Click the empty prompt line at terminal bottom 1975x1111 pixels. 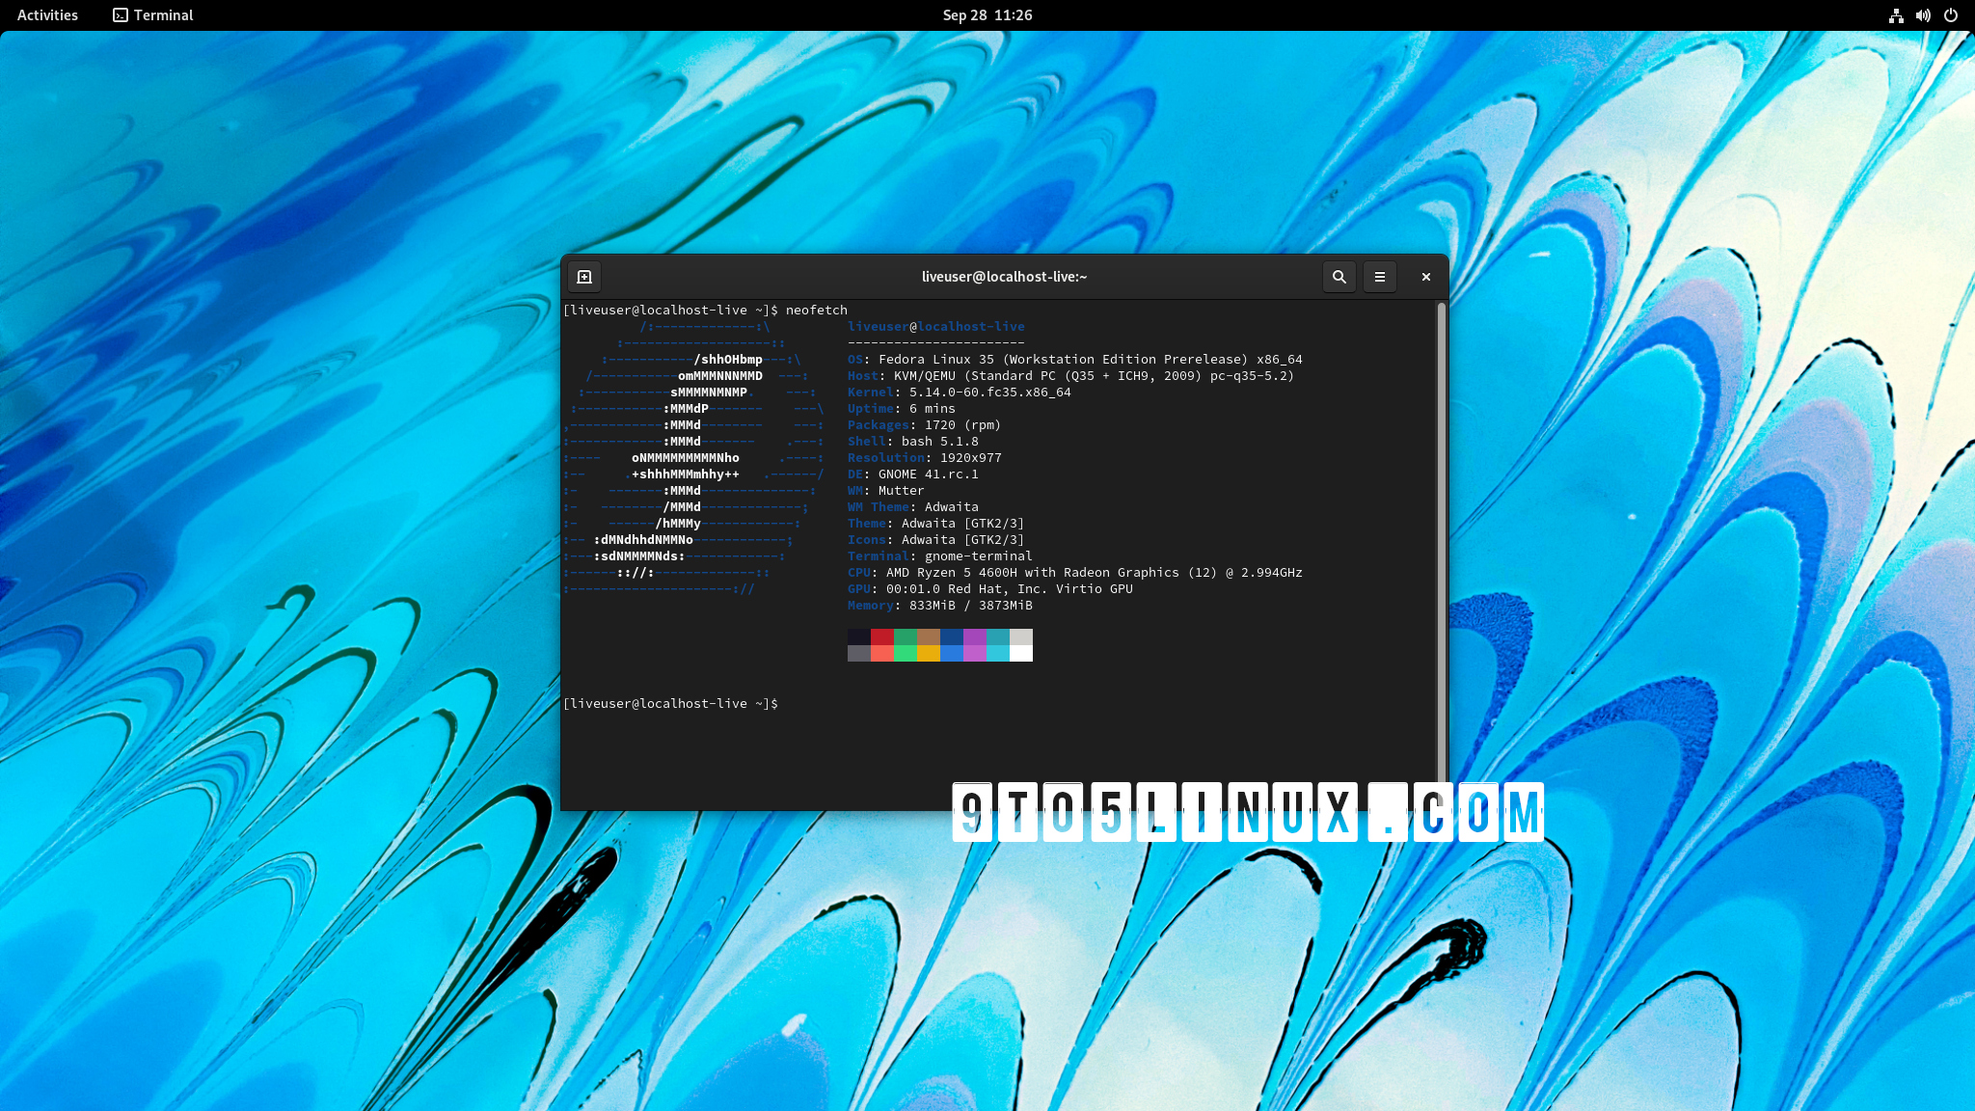pos(670,704)
